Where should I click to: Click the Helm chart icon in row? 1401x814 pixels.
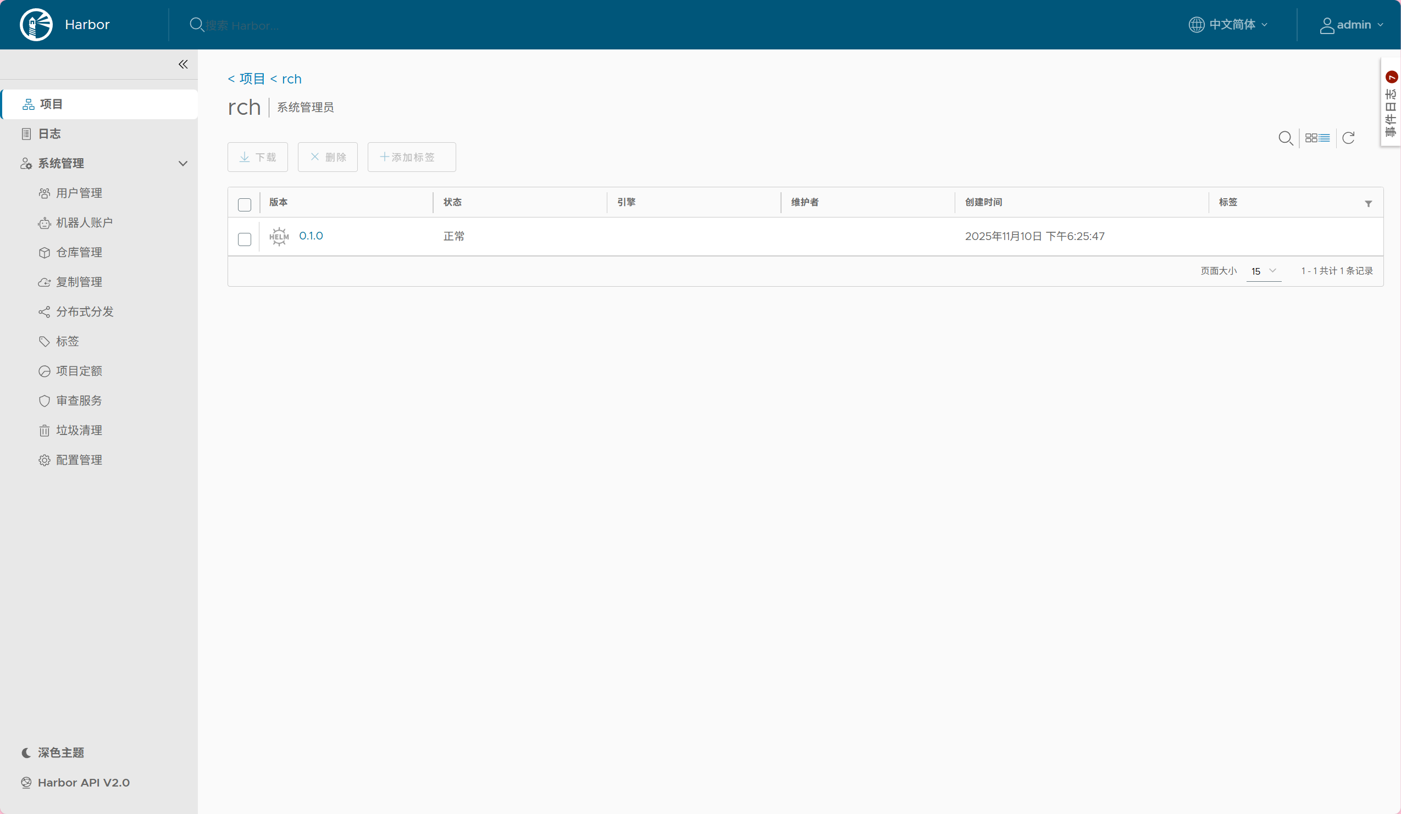279,237
